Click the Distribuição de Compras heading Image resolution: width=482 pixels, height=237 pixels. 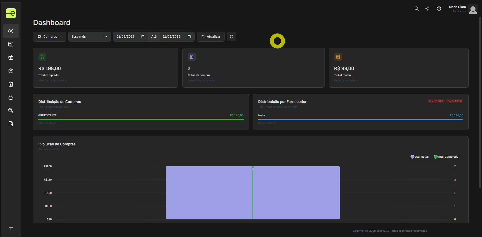pyautogui.click(x=59, y=102)
